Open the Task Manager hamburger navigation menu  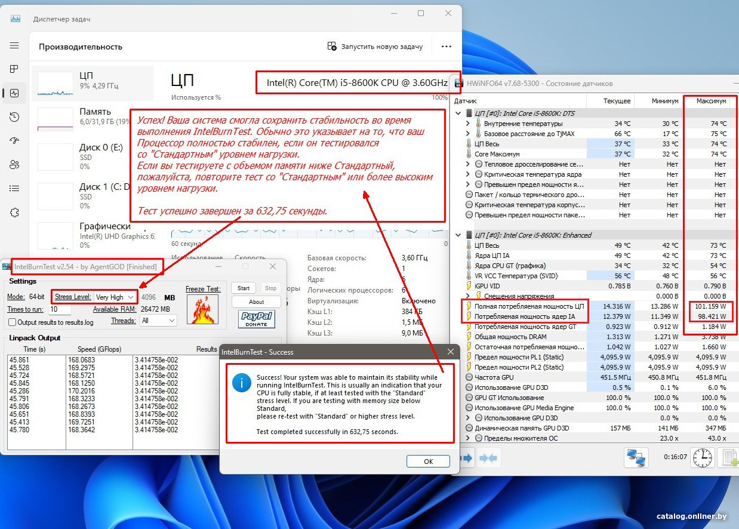point(14,46)
